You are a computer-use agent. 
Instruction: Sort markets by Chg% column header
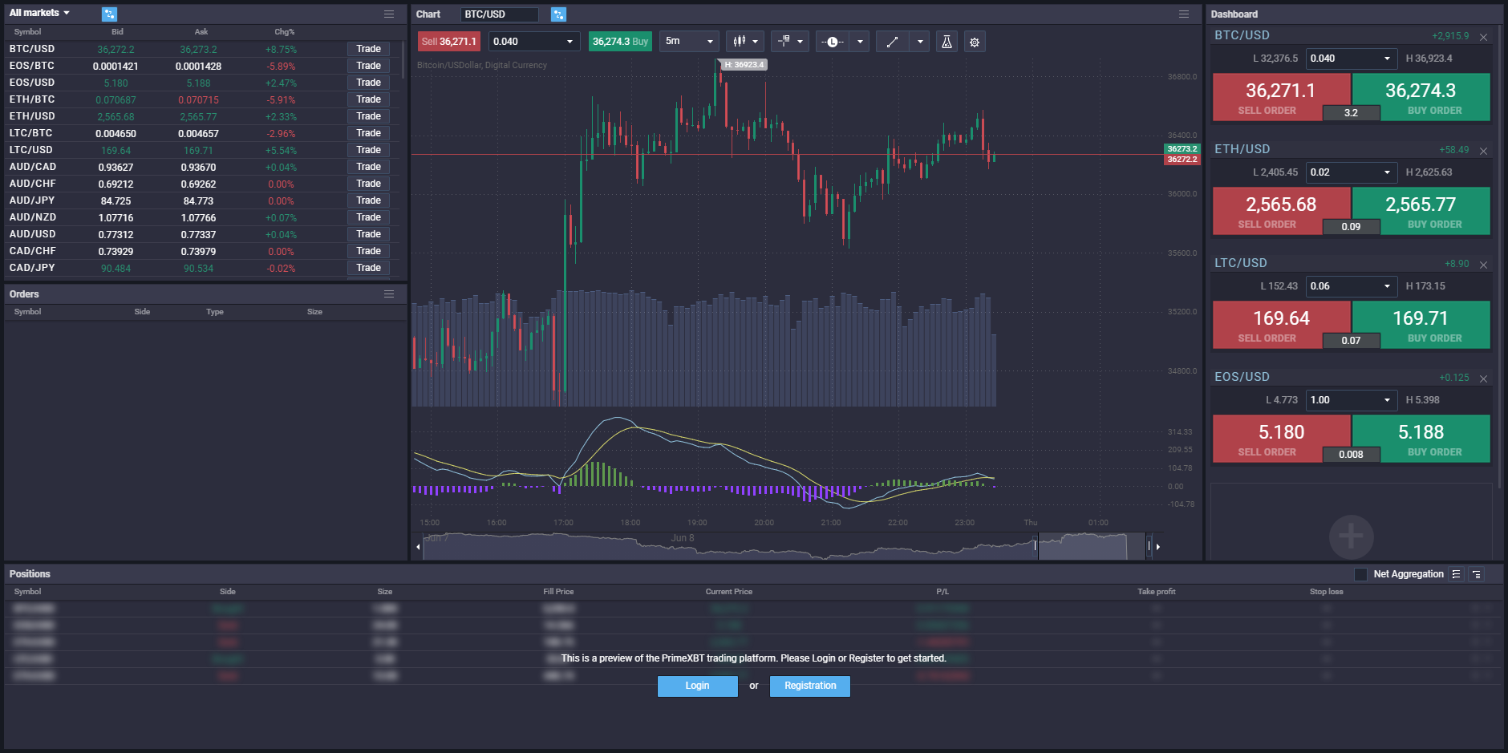(x=284, y=32)
